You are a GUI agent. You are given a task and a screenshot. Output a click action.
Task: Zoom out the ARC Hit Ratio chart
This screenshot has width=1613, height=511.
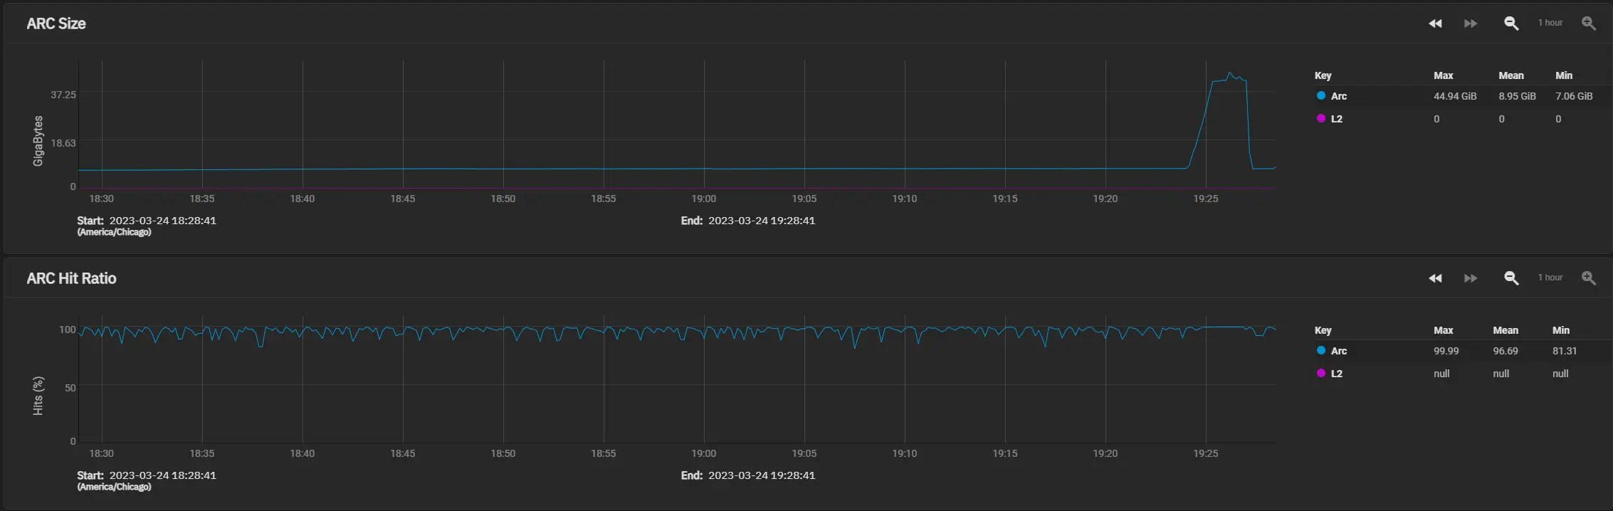click(x=1511, y=278)
